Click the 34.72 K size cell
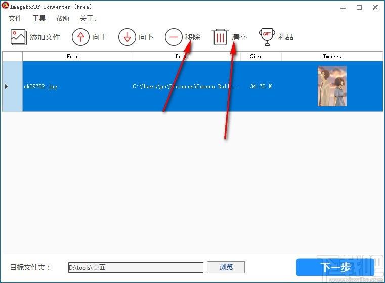 [261, 86]
